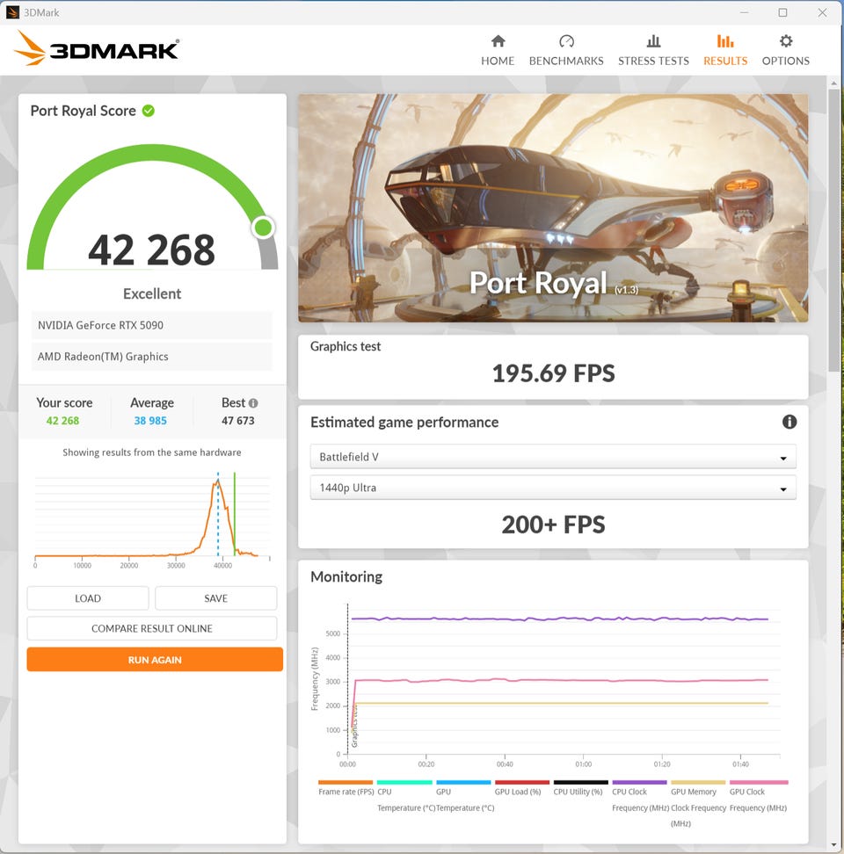This screenshot has height=854, width=844.
Task: Click the Port Royal benchmark banner image
Action: (553, 207)
